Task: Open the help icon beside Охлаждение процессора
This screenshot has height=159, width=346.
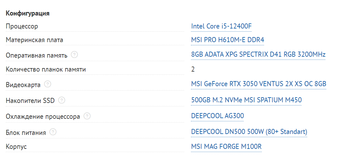Action: [87, 116]
